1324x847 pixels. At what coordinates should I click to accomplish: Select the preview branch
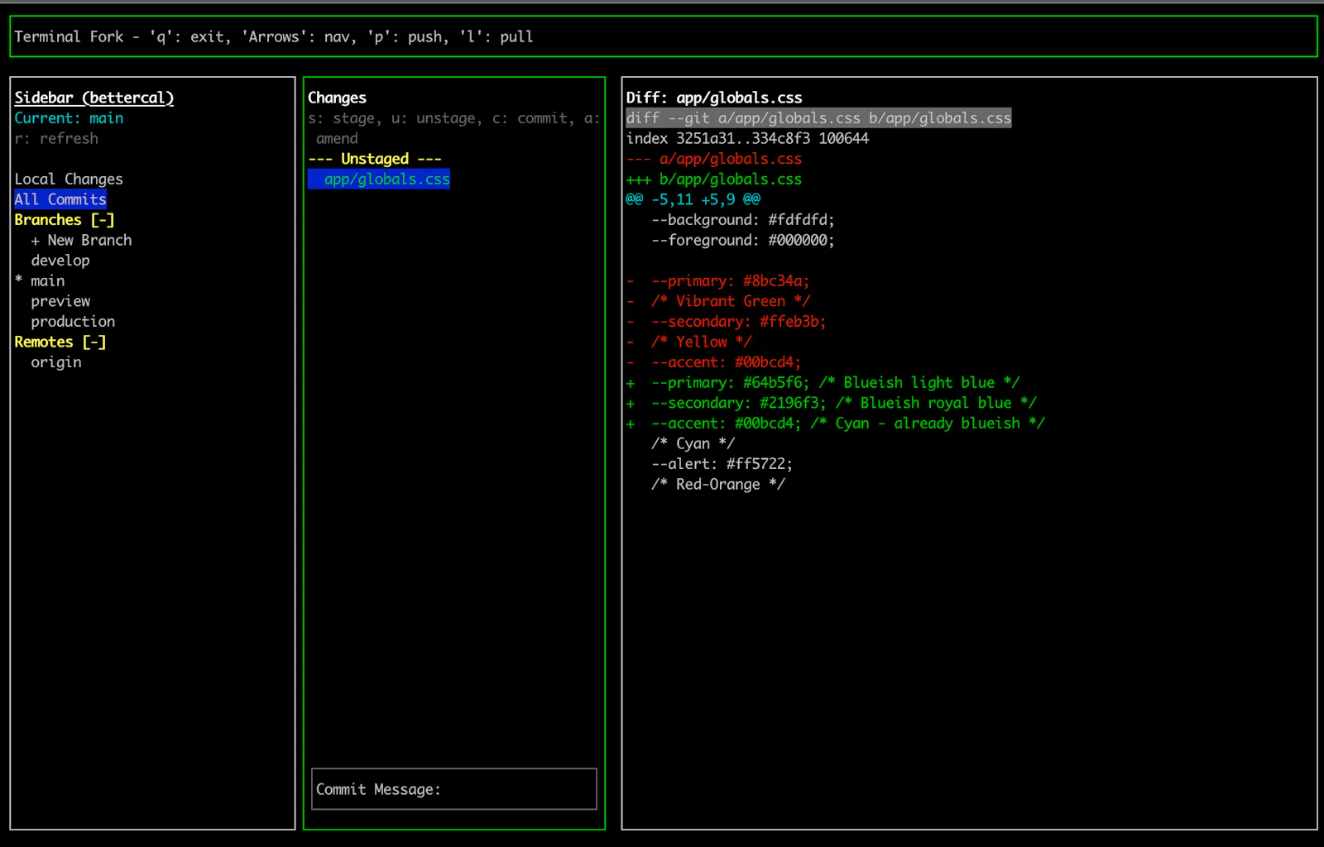pos(60,301)
